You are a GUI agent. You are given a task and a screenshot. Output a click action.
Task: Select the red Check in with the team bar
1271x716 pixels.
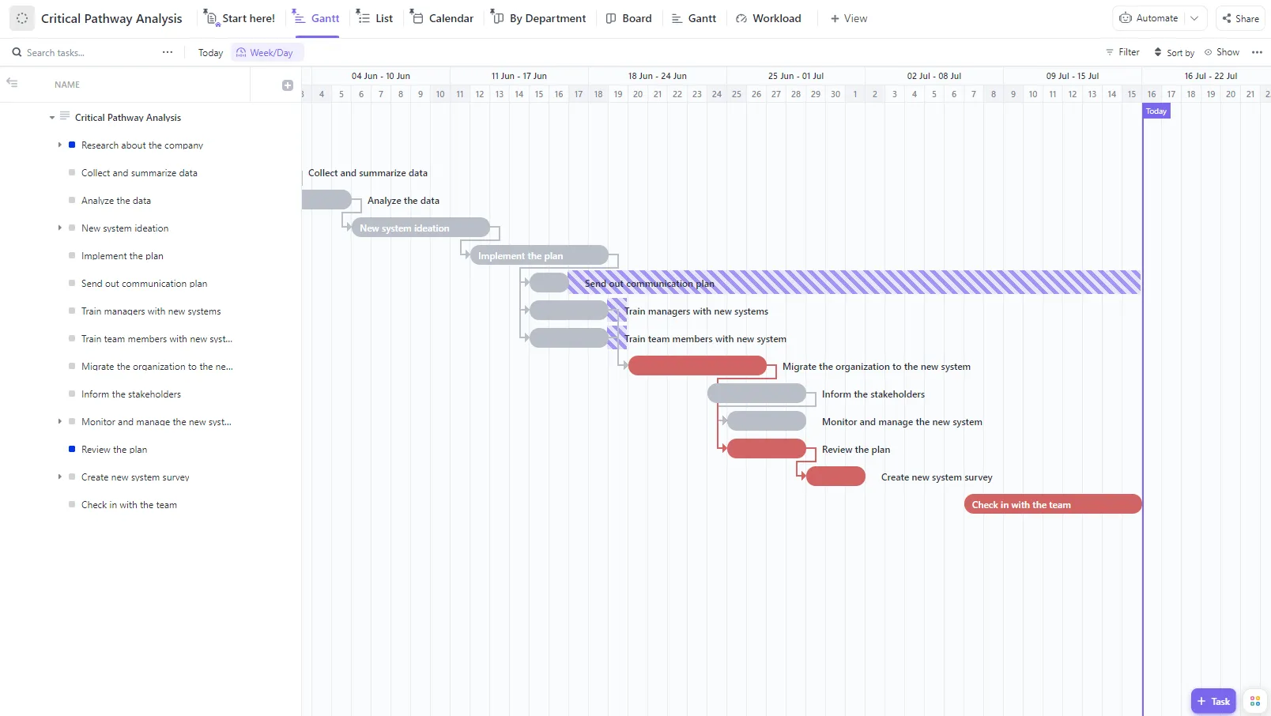1053,504
